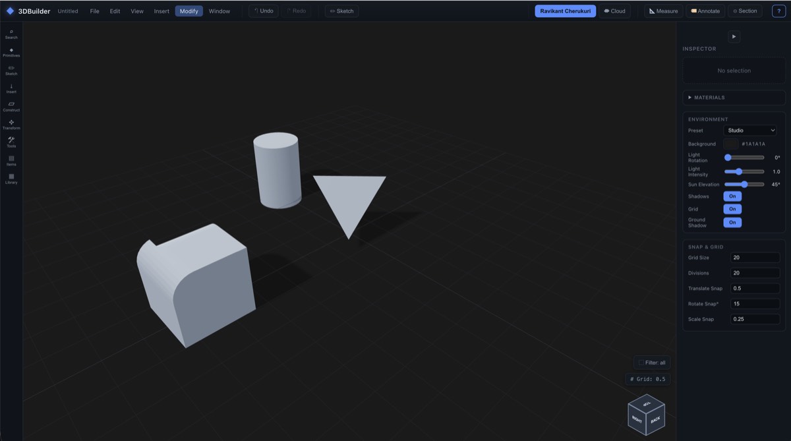
Task: Open the Window menu
Action: coord(220,11)
